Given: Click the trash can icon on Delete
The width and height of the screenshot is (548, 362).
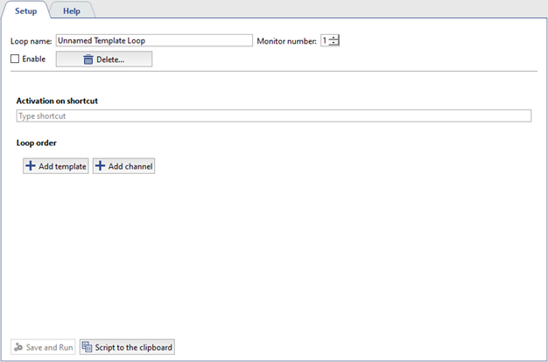Looking at the screenshot, I should 88,59.
